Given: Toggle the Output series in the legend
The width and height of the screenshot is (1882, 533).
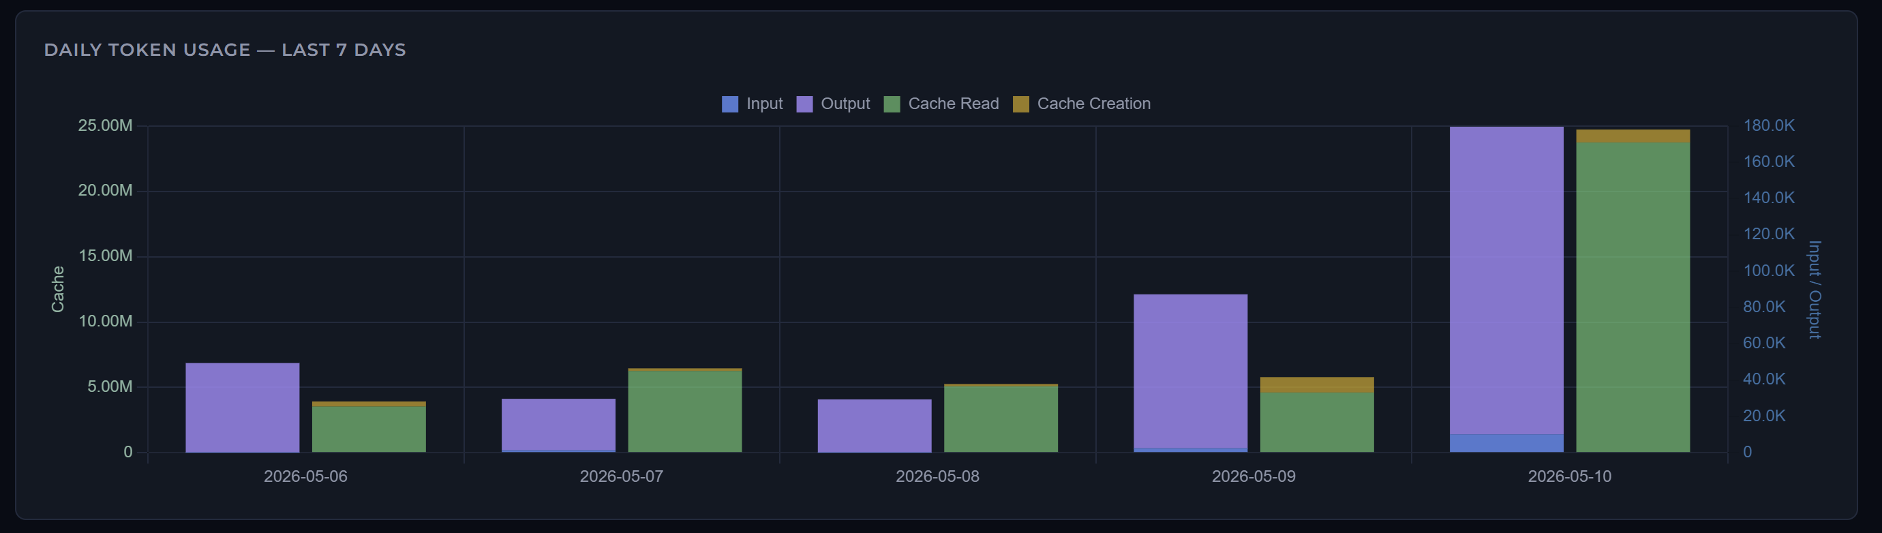Looking at the screenshot, I should [x=833, y=104].
